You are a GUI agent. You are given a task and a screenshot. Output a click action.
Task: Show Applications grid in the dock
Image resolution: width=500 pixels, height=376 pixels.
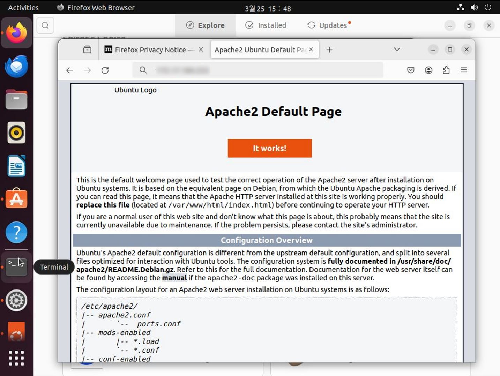tap(16, 358)
